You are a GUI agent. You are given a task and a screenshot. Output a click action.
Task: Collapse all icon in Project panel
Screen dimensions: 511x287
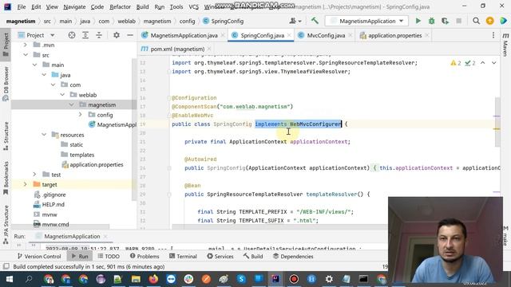99,35
